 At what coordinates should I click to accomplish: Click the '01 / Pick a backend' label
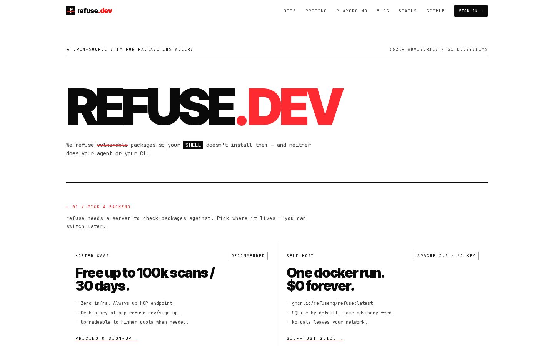tap(98, 207)
